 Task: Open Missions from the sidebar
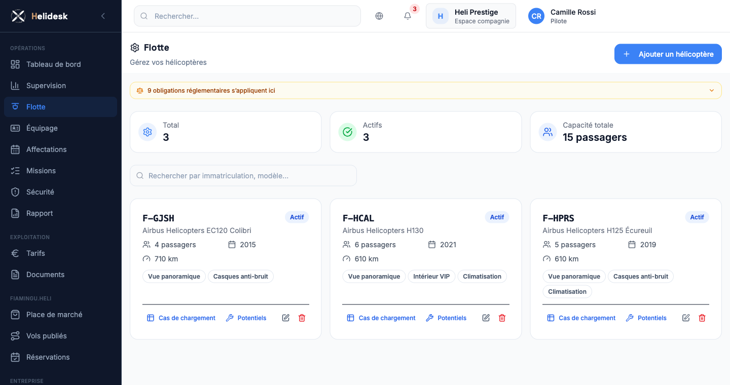point(60,171)
